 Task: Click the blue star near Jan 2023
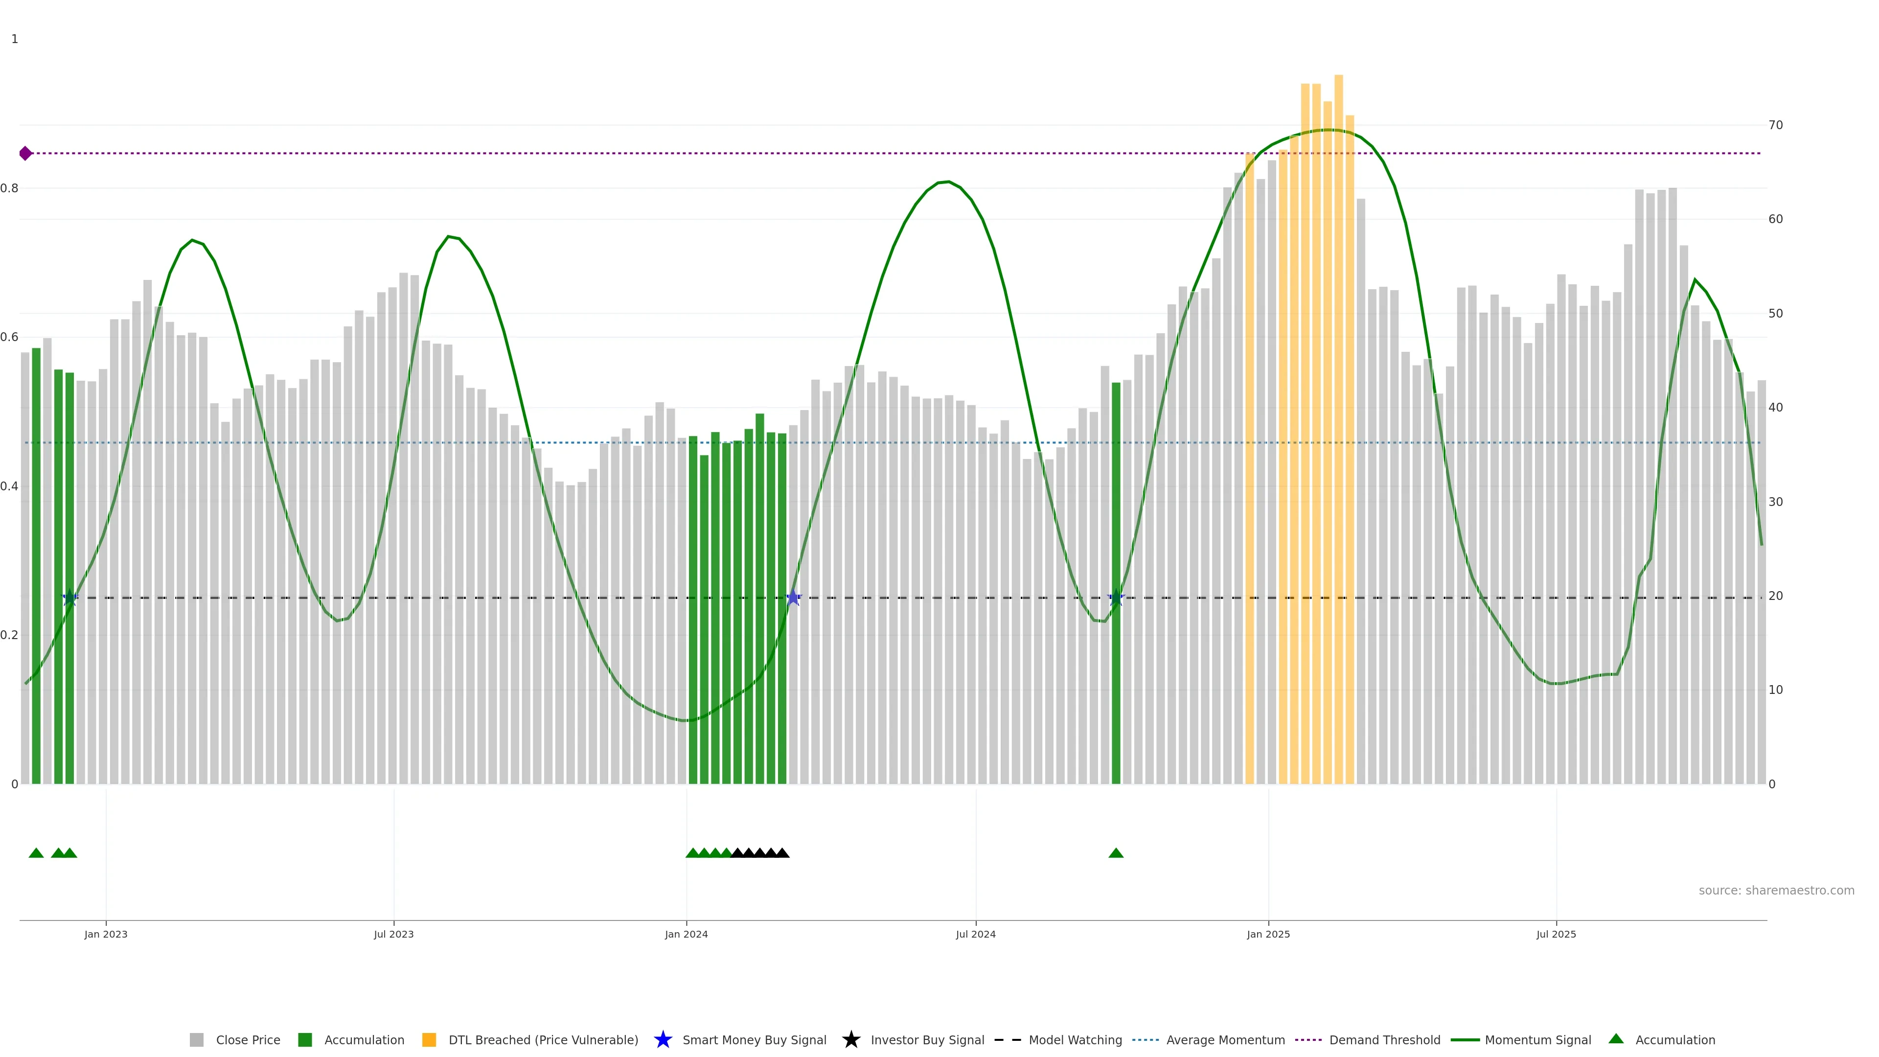[x=69, y=598]
